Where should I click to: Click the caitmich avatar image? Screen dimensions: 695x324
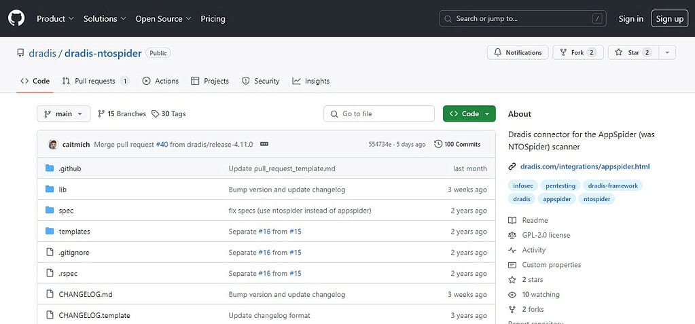click(x=53, y=144)
